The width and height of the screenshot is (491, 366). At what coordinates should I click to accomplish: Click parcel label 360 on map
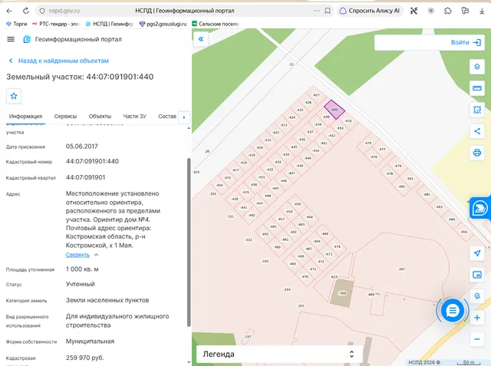pos(343,293)
